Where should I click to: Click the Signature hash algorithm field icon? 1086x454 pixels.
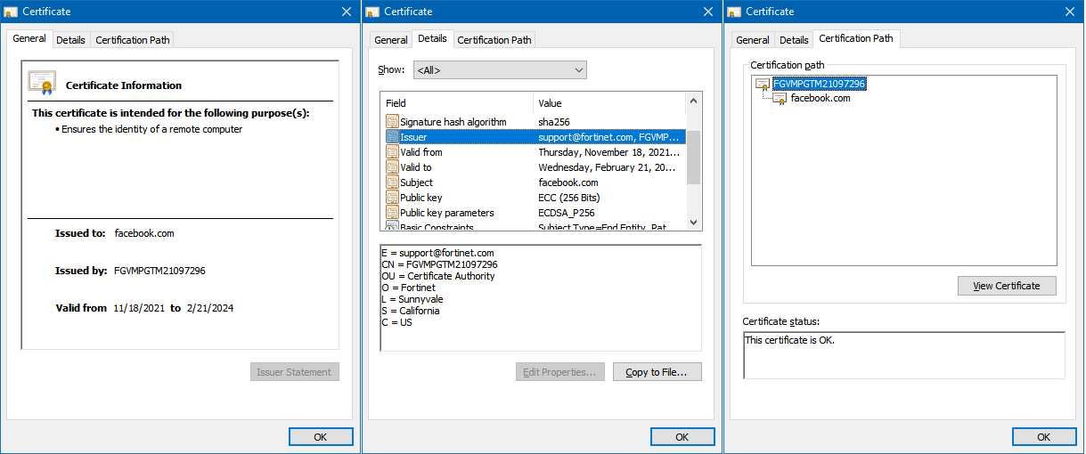392,122
